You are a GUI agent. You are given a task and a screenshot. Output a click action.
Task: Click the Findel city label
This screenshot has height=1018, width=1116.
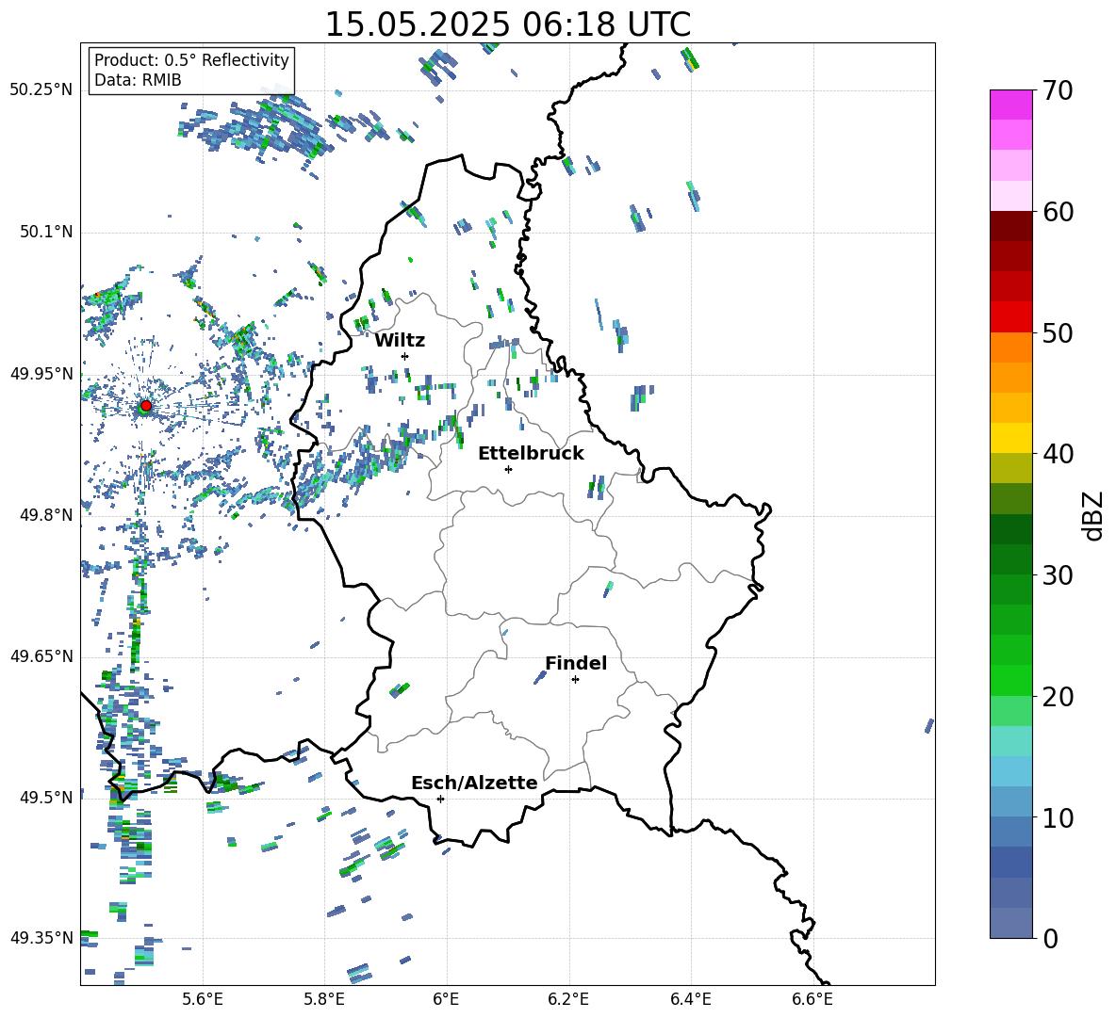pyautogui.click(x=576, y=663)
